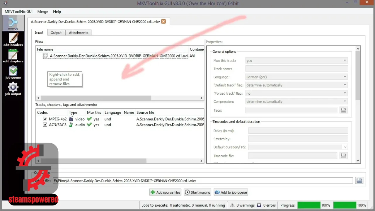
Task: Open the Language dropdown showing German
Action: click(296, 77)
